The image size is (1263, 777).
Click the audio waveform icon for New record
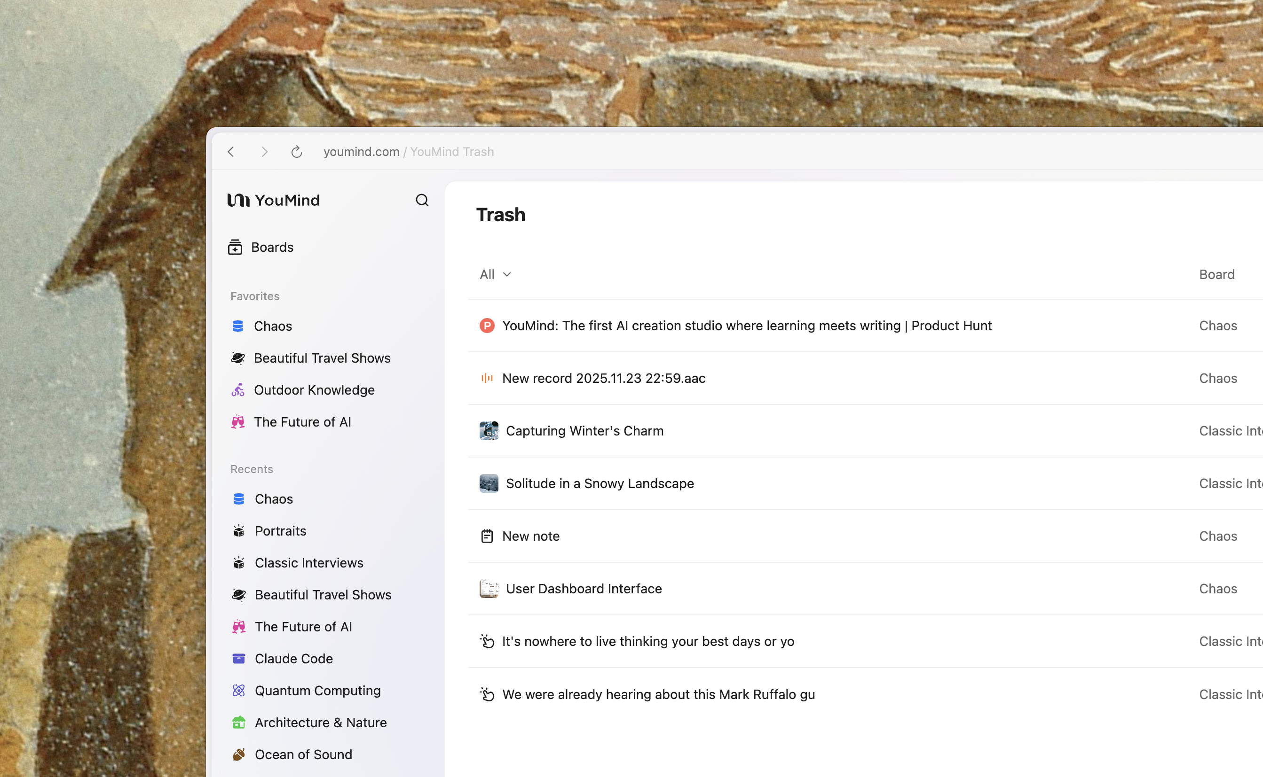tap(487, 378)
